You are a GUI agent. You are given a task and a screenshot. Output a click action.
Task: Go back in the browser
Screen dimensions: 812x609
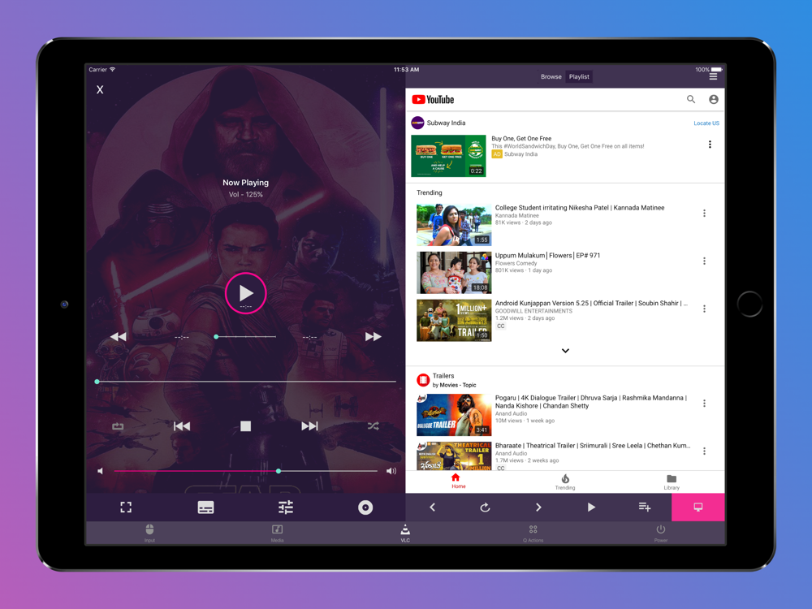tap(433, 507)
